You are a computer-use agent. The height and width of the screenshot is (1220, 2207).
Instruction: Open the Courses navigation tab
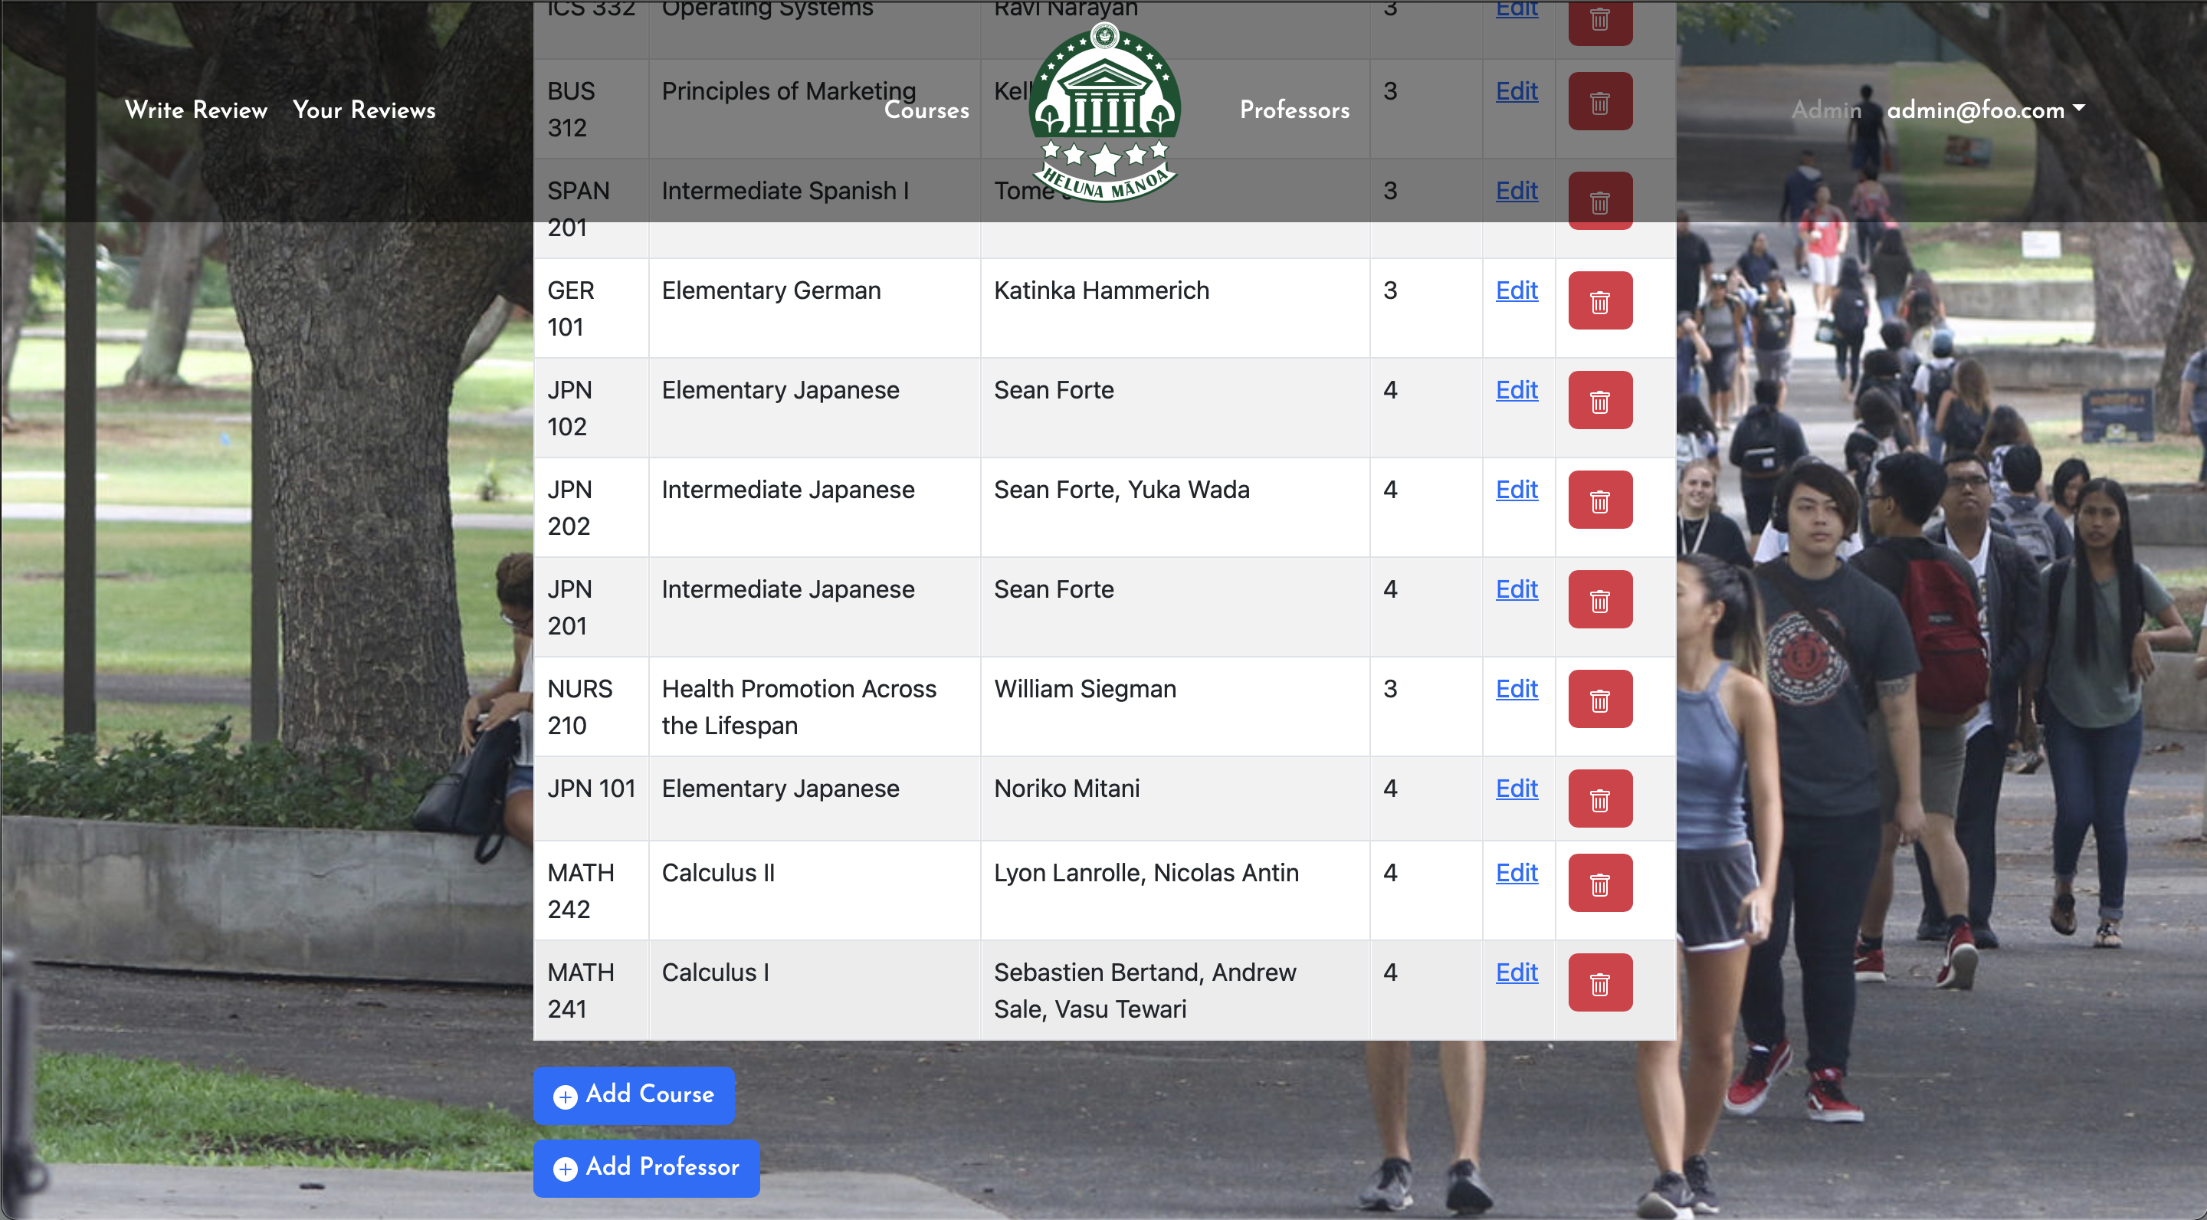[x=927, y=110]
